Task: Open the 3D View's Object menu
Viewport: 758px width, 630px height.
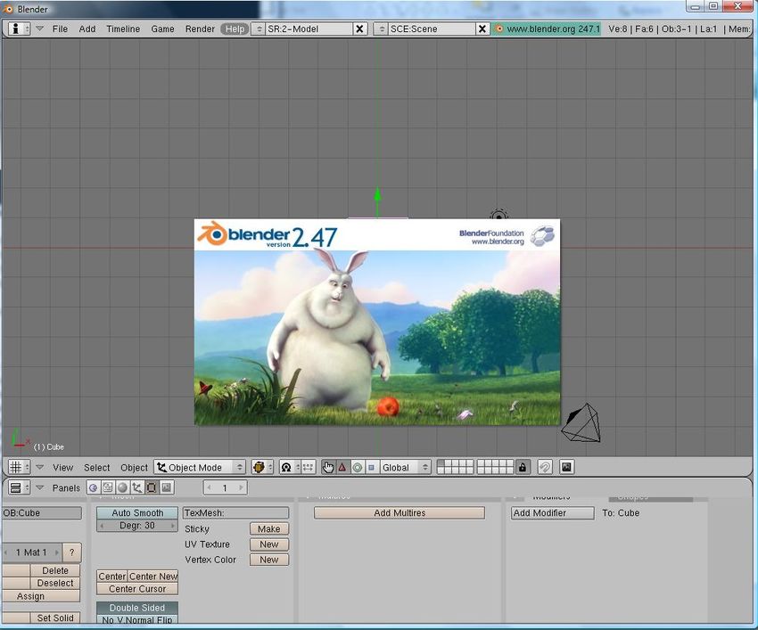Action: 134,468
